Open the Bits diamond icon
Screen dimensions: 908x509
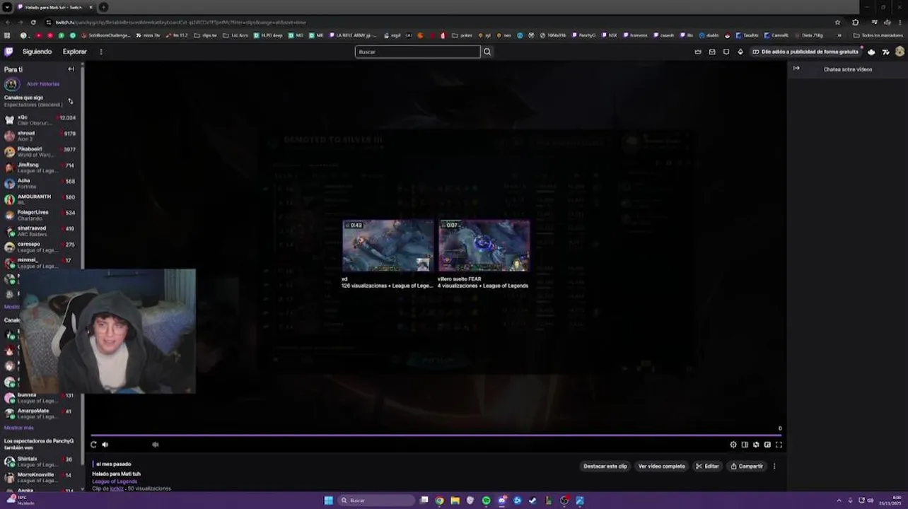740,52
